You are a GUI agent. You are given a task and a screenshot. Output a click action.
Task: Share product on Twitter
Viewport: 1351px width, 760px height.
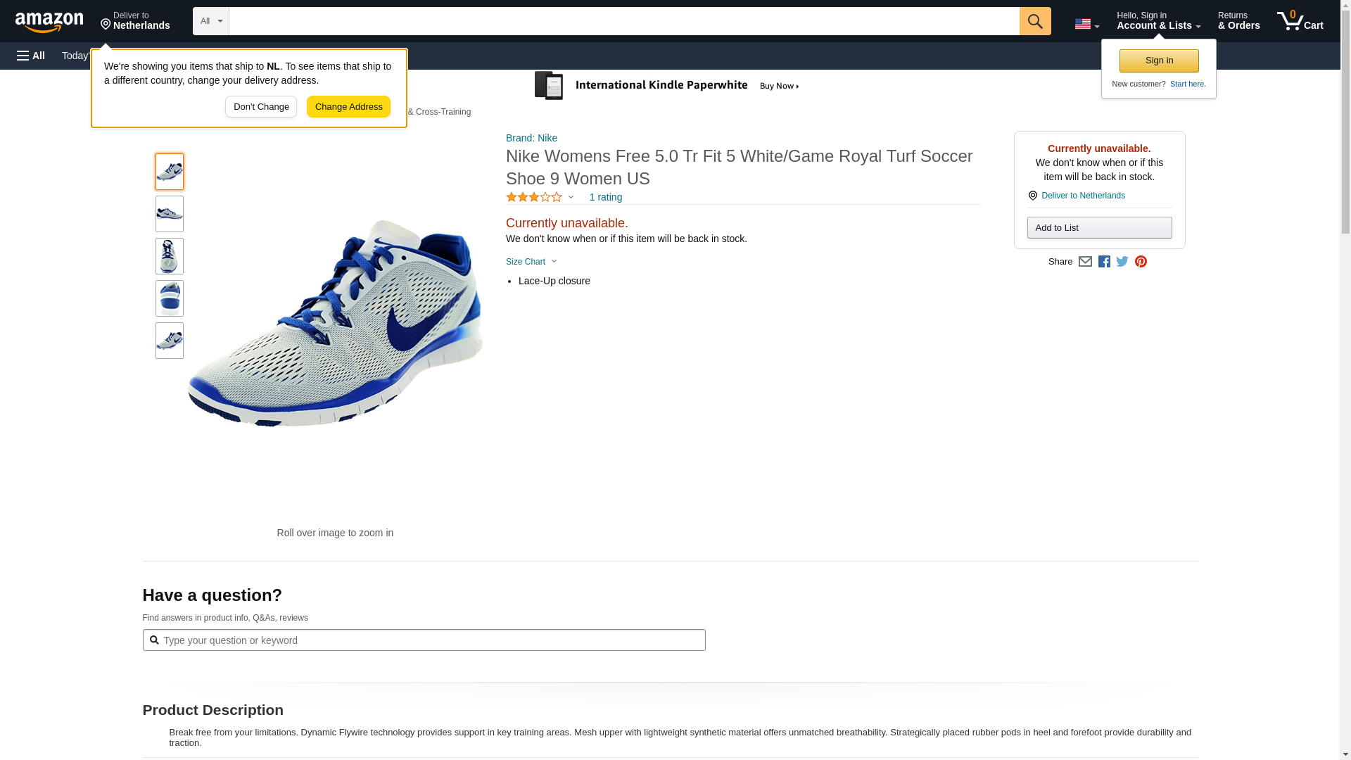[x=1122, y=262]
